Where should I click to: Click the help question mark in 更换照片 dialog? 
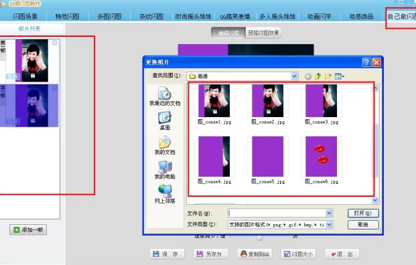[366, 62]
